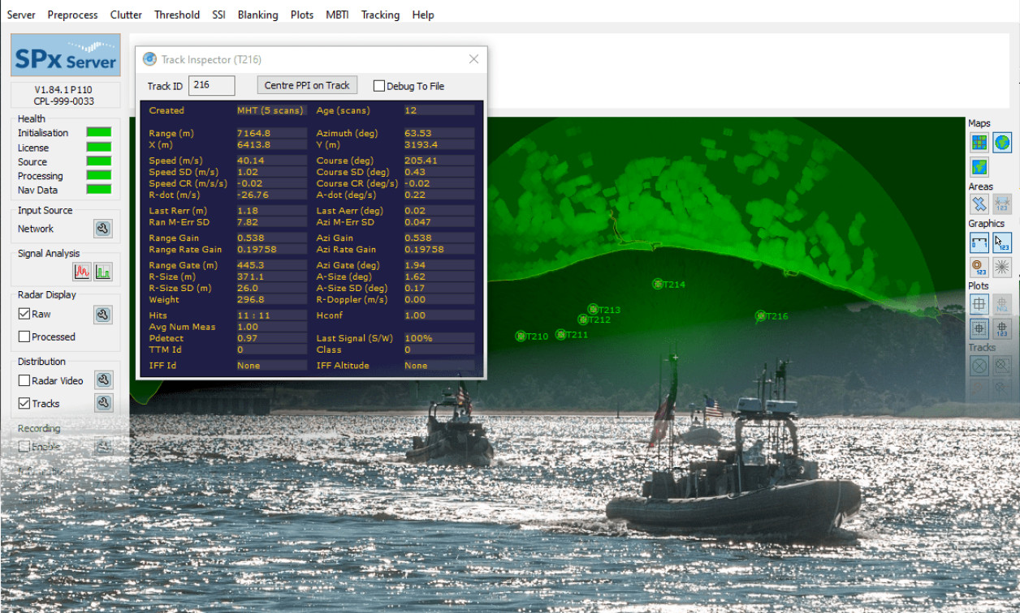The width and height of the screenshot is (1020, 613).
Task: Tick the Debug To File checkbox
Action: pos(378,86)
